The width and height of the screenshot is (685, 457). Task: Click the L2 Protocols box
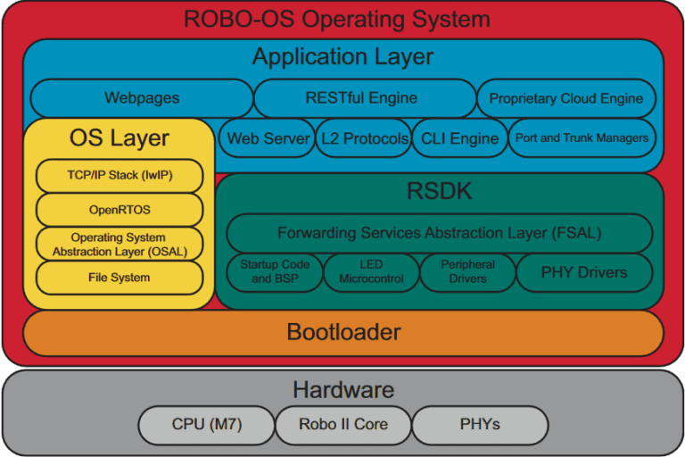pyautogui.click(x=364, y=138)
